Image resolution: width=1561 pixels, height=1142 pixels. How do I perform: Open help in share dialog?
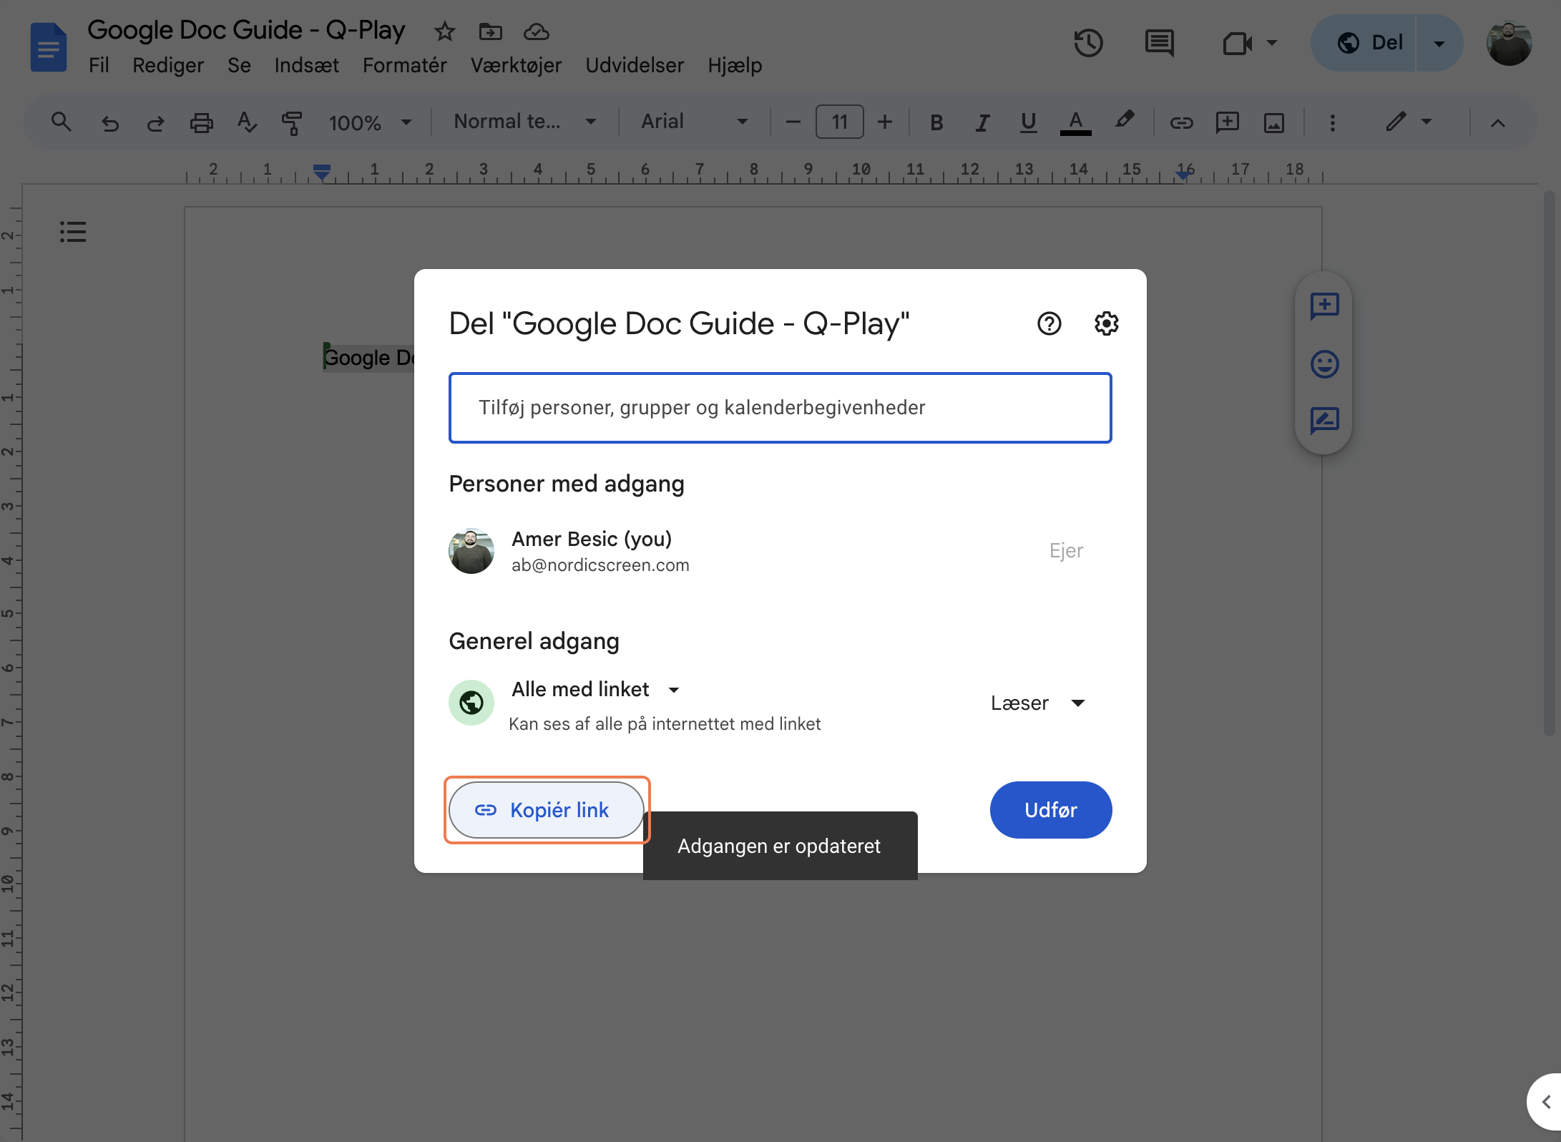(x=1049, y=324)
